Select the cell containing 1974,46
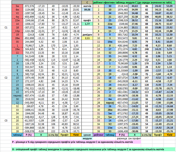176x152 pixels. [29, 78]
